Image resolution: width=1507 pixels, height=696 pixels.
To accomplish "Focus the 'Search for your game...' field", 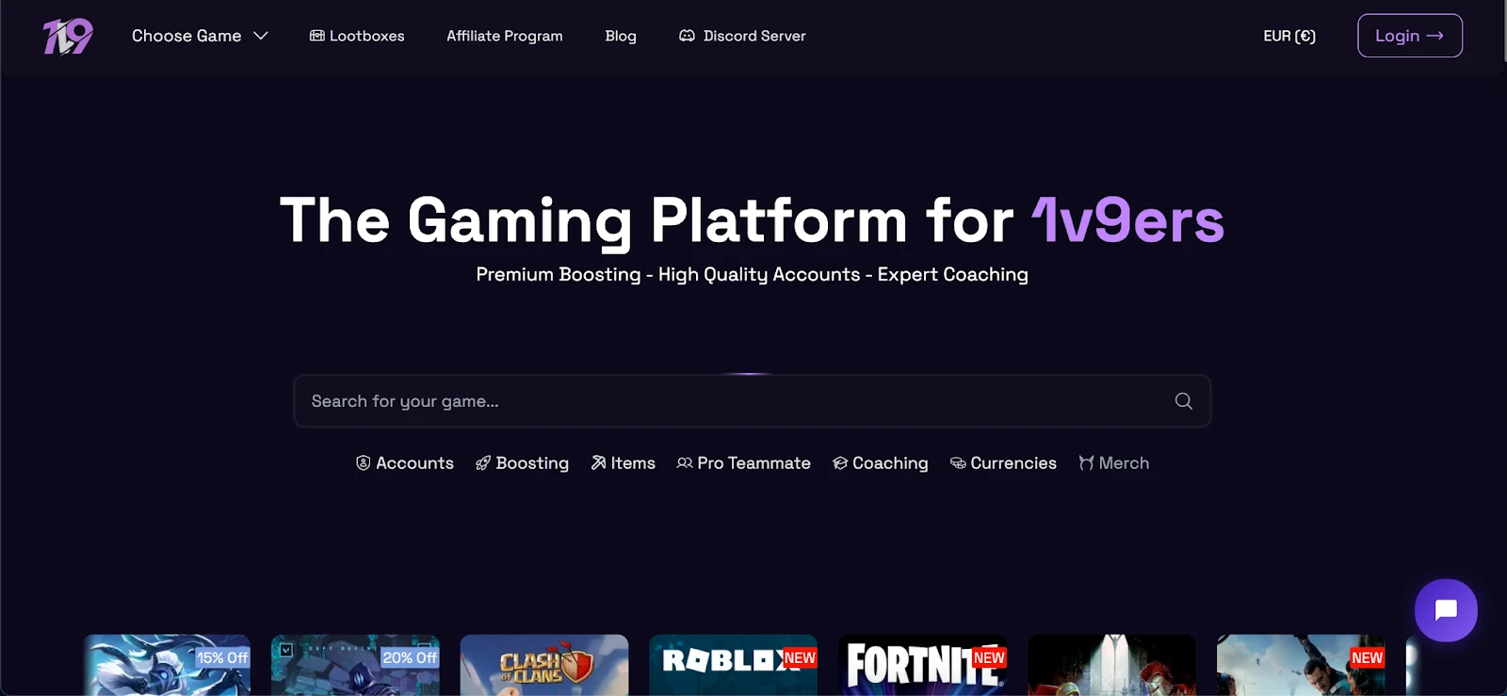I will pyautogui.click(x=752, y=401).
